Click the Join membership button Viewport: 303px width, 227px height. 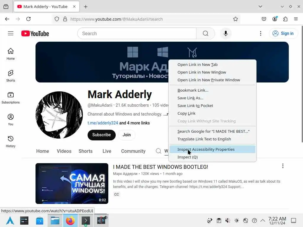(127, 135)
